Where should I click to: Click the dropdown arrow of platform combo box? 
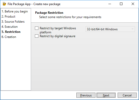pos(132,29)
